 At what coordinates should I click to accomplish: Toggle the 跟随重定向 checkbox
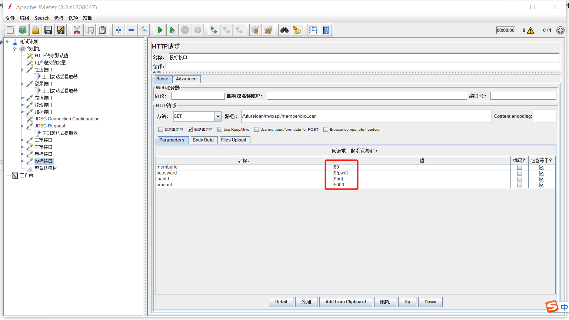pyautogui.click(x=190, y=130)
